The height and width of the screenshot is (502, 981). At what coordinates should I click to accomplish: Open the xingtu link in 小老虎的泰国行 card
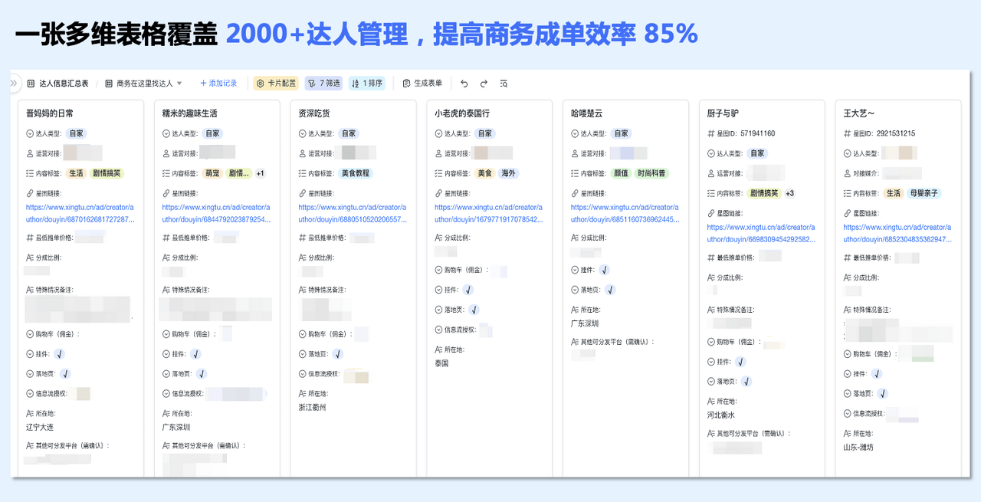(x=488, y=213)
